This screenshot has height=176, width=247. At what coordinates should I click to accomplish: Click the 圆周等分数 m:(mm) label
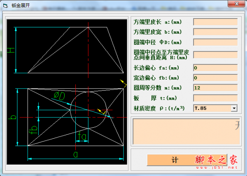coord(158,88)
